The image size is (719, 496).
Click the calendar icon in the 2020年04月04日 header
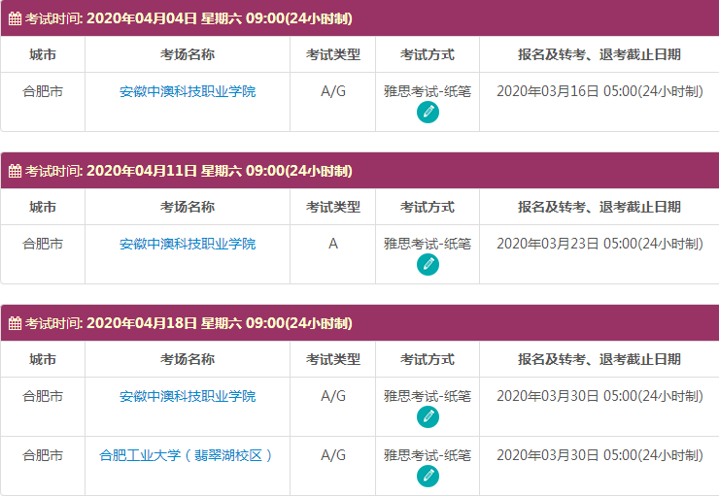(16, 18)
